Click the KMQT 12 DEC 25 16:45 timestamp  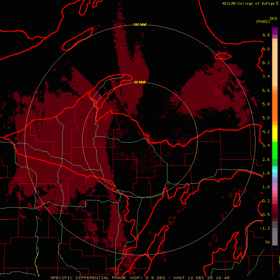tap(202, 278)
